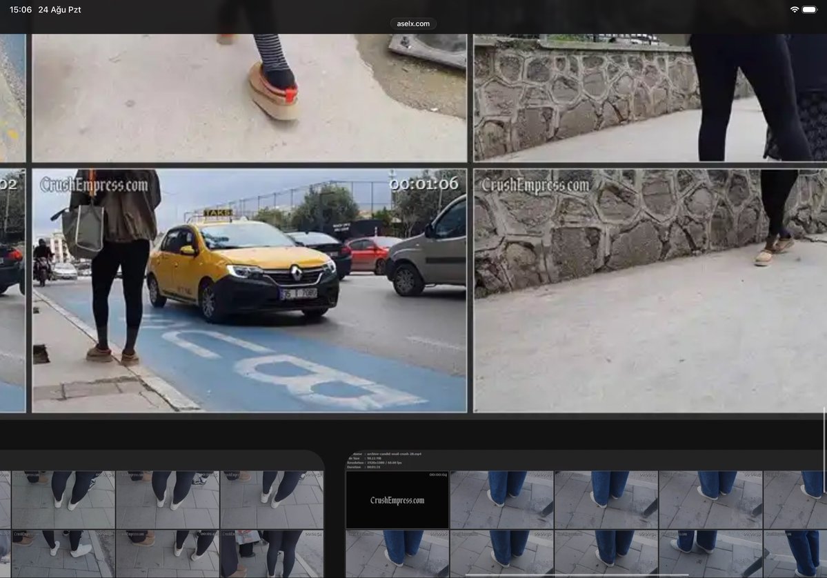Tap the 15:06 clock in status bar
Screen dimensions: 827x578
point(21,10)
